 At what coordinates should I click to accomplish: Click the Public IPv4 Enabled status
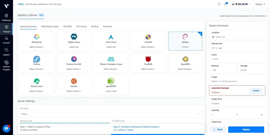215,103
